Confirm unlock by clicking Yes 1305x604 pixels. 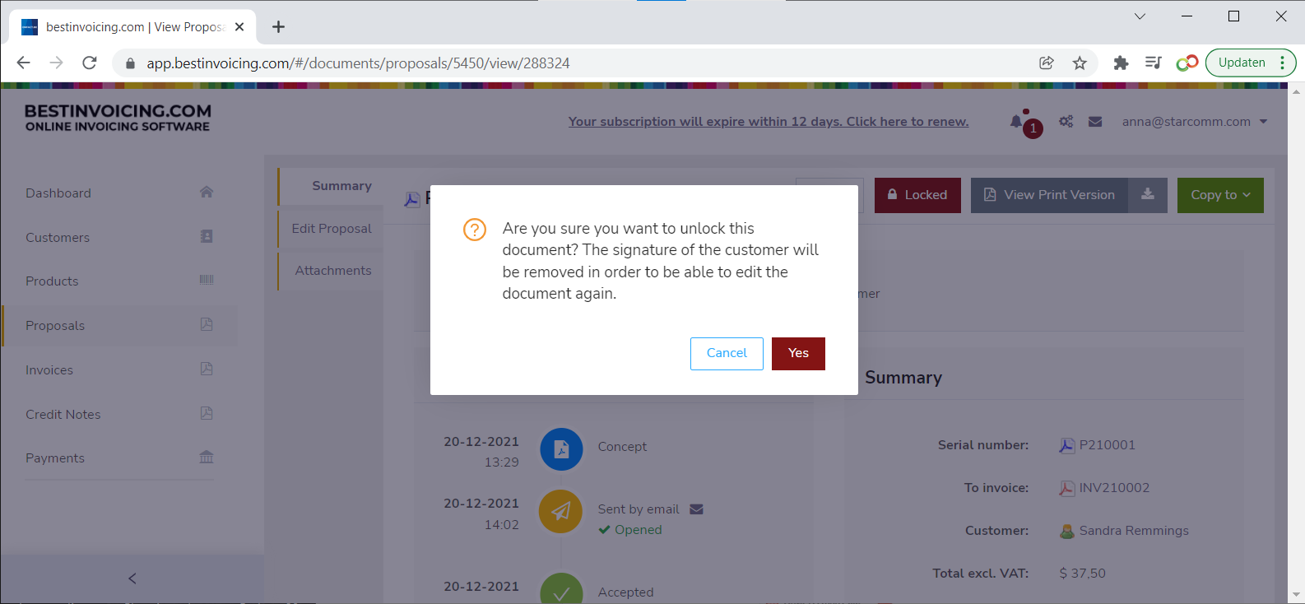coord(797,353)
